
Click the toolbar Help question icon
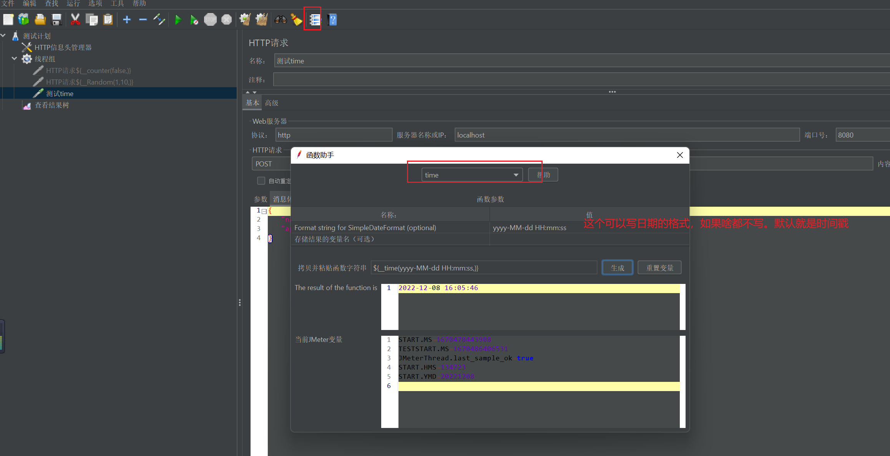(332, 20)
